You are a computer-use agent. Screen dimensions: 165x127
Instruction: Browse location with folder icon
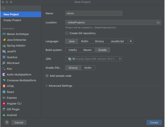[158, 22]
